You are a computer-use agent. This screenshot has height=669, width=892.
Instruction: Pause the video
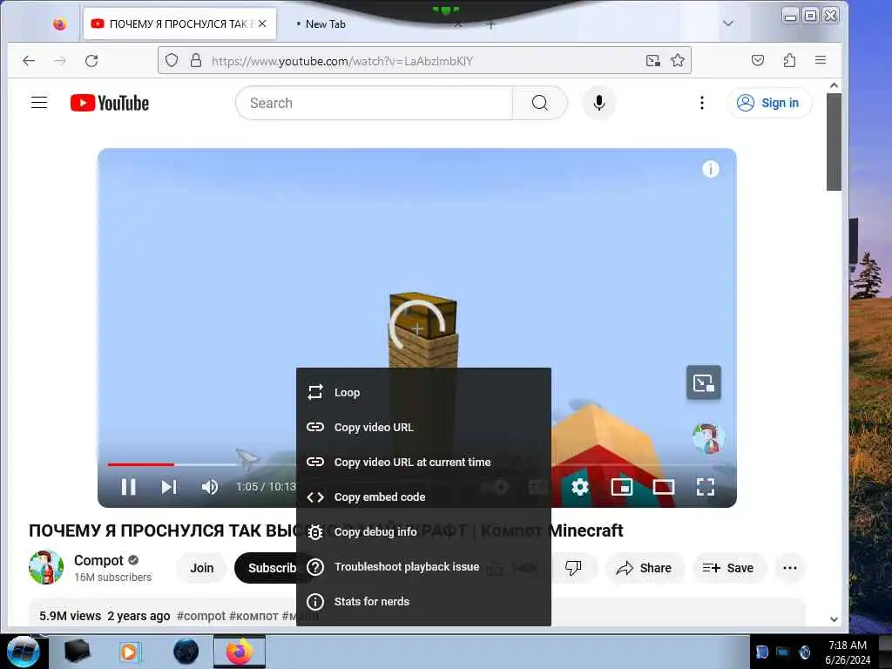point(129,487)
